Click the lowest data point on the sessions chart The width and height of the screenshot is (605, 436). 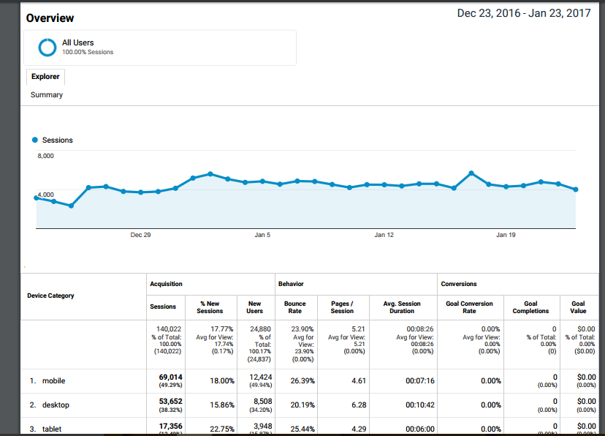click(71, 206)
